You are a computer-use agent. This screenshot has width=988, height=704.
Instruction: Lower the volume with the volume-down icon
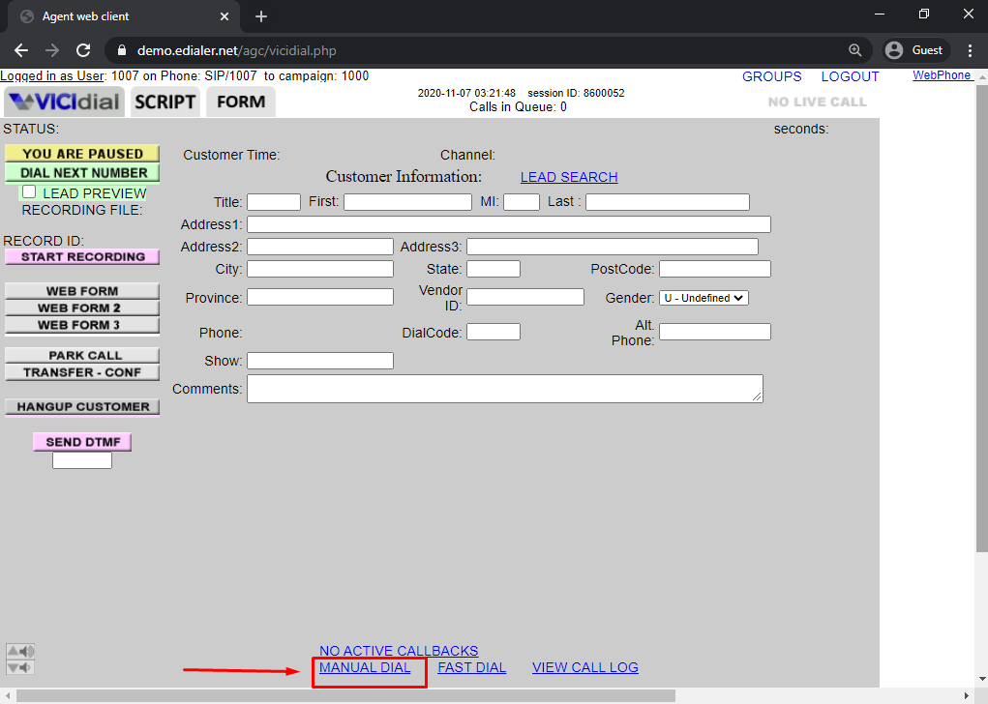(20, 667)
